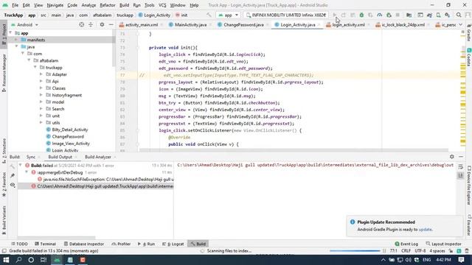Screen dimensions: 472x265
Task: Toggle eye view filter icon in Build panel
Action: coord(13,185)
